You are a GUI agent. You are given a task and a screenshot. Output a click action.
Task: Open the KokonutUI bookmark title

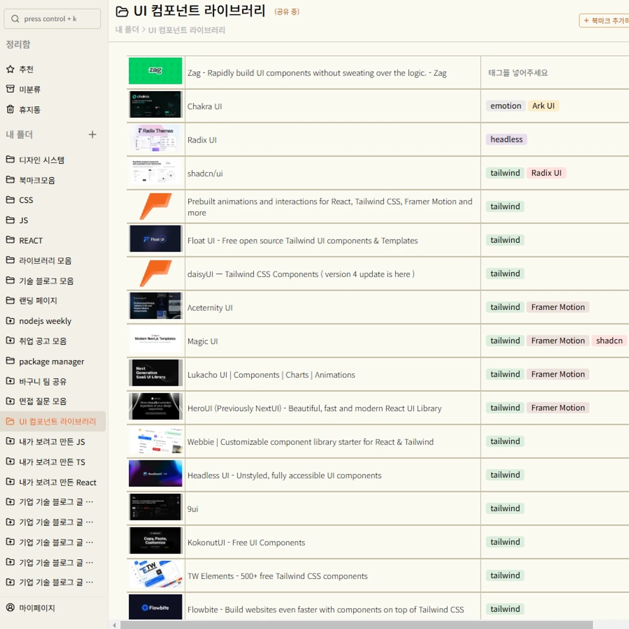pos(246,543)
